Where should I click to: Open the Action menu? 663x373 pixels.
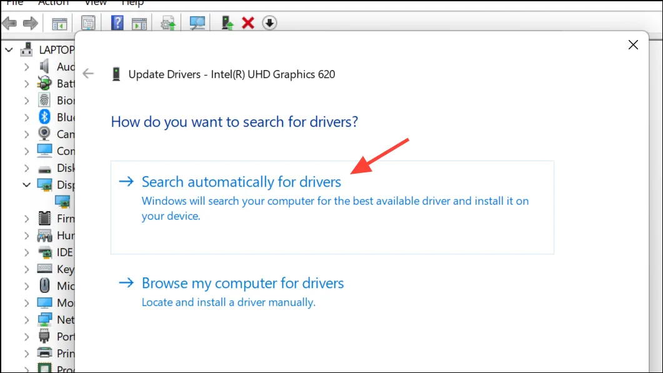(x=53, y=3)
